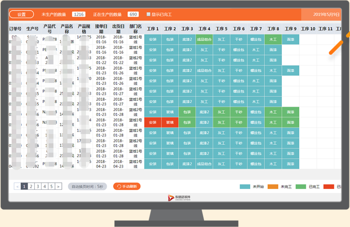Switch to page 5 in pagination
The width and height of the screenshot is (350, 227).
51,187
